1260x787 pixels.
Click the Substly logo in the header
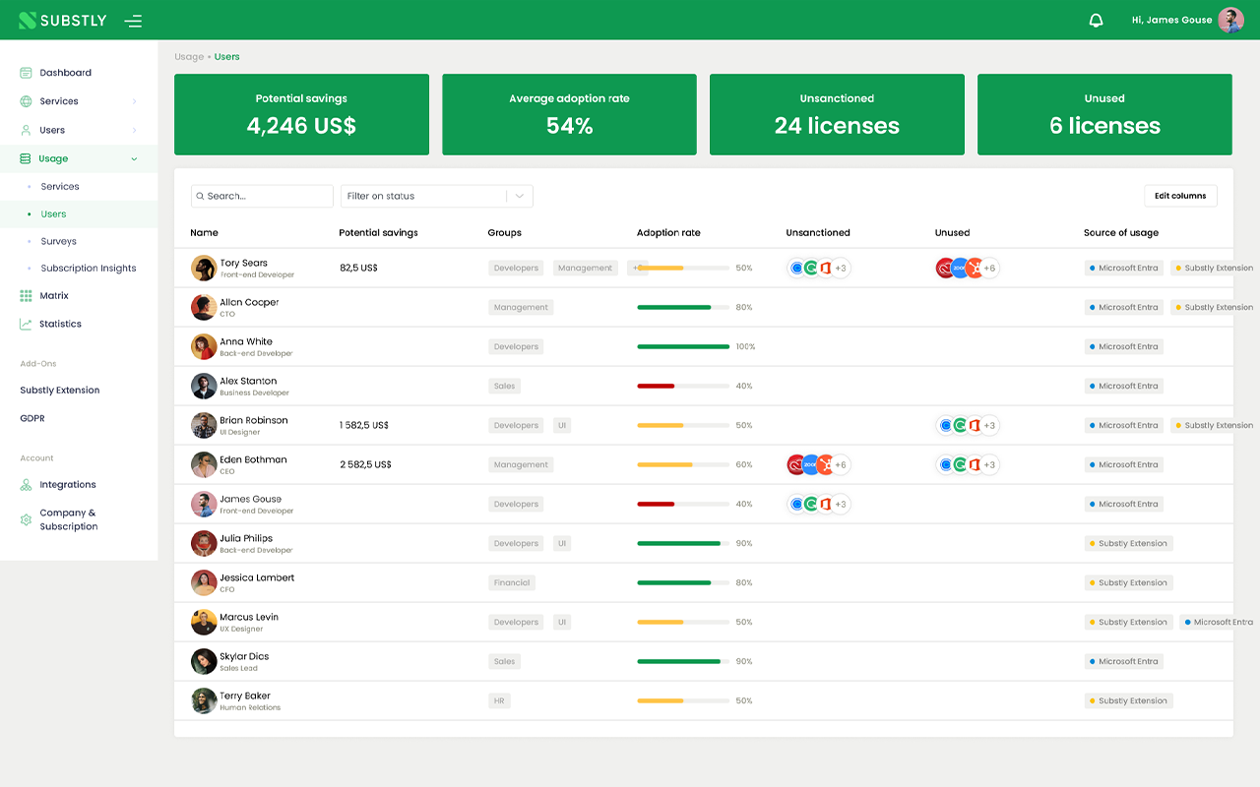(x=63, y=20)
